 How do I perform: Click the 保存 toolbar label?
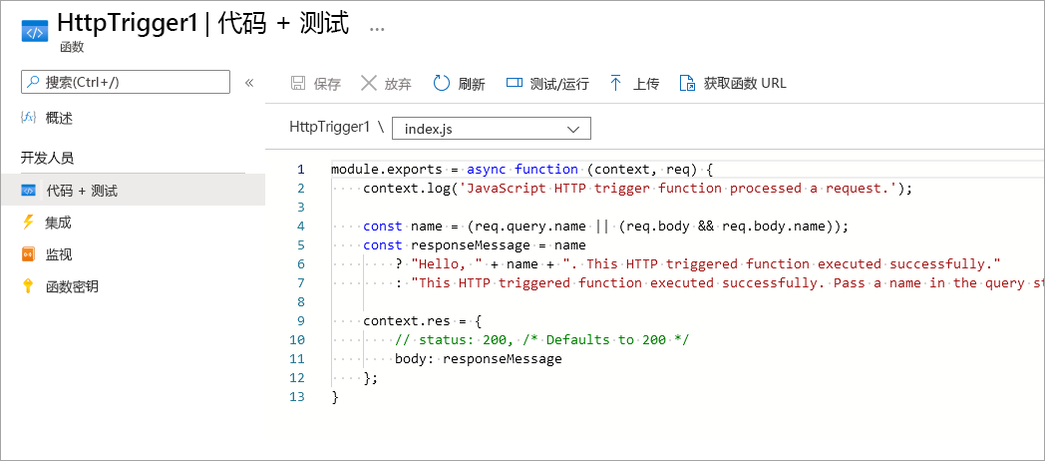tap(327, 84)
